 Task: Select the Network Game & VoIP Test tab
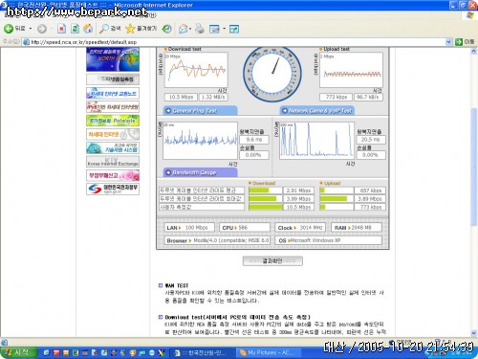point(317,111)
